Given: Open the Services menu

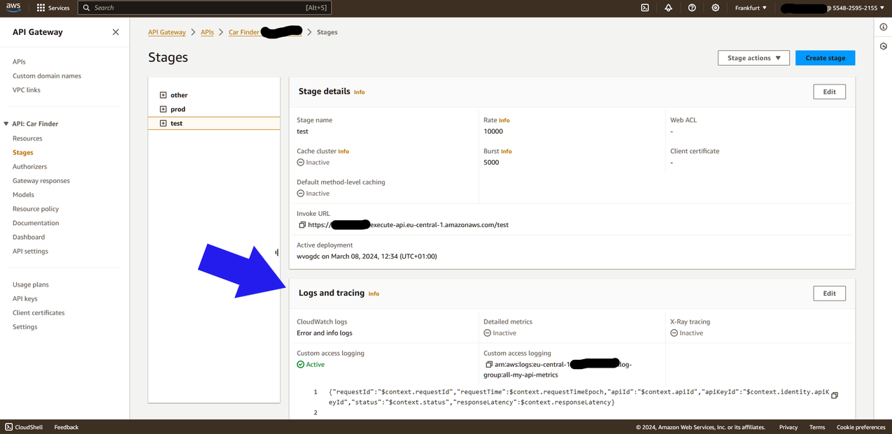Looking at the screenshot, I should coord(53,8).
